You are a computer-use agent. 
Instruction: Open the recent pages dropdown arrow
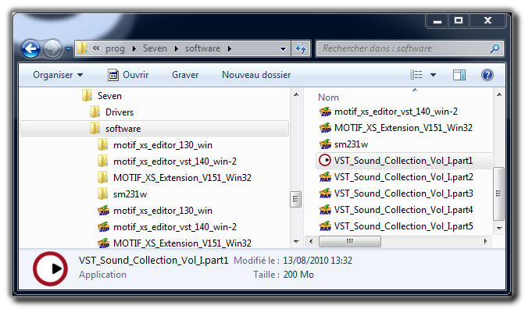pos(68,49)
